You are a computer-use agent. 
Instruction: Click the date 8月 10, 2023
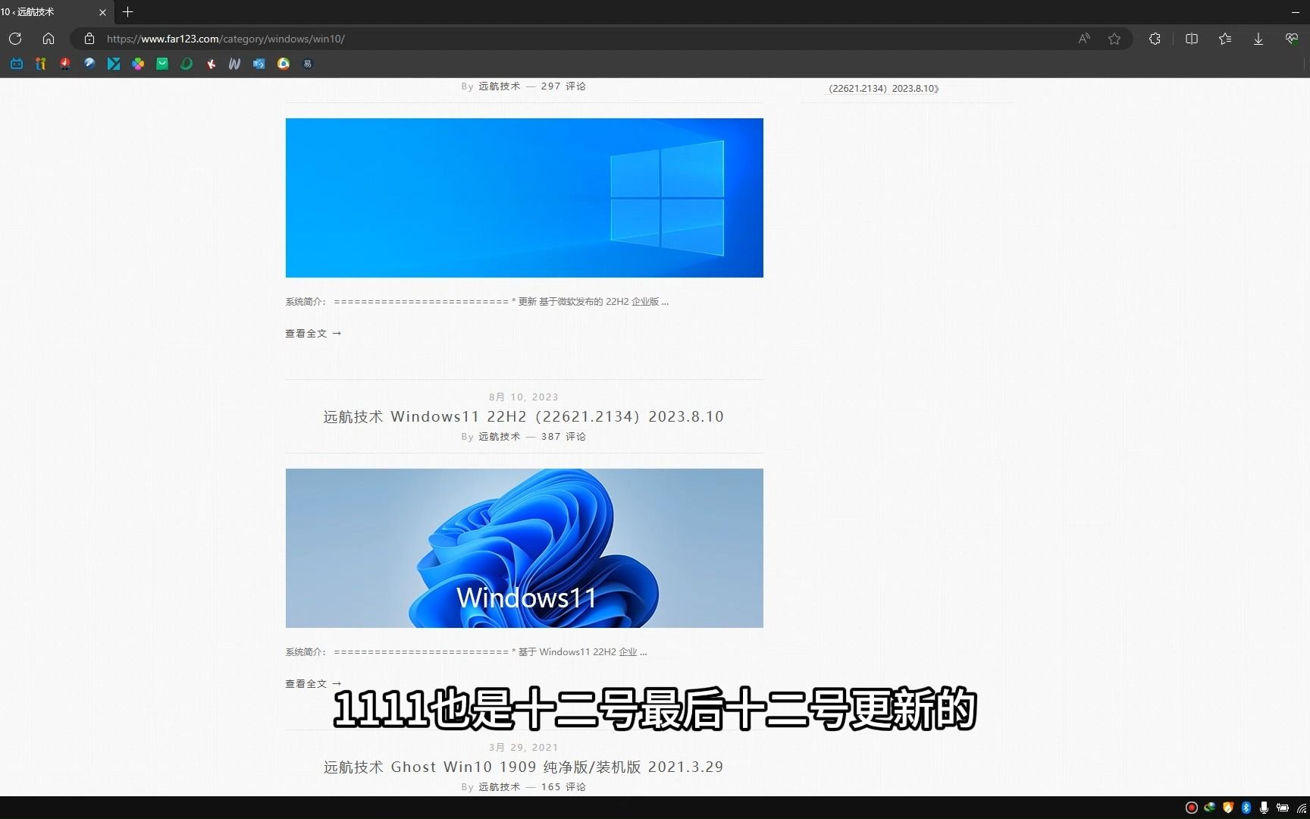point(524,397)
